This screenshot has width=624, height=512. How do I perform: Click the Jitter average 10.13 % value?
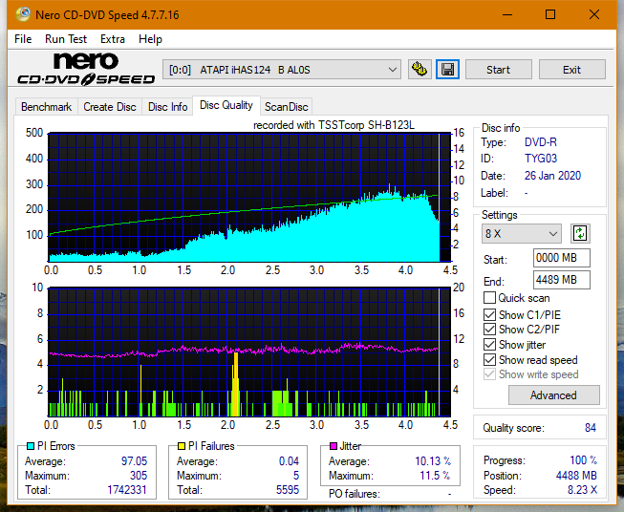point(433,461)
